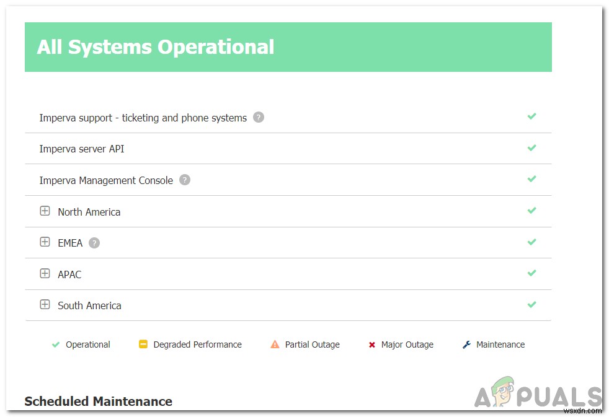The height and width of the screenshot is (417, 609).
Task: Click the checkmark status for Imperva Management Console
Action: [531, 178]
